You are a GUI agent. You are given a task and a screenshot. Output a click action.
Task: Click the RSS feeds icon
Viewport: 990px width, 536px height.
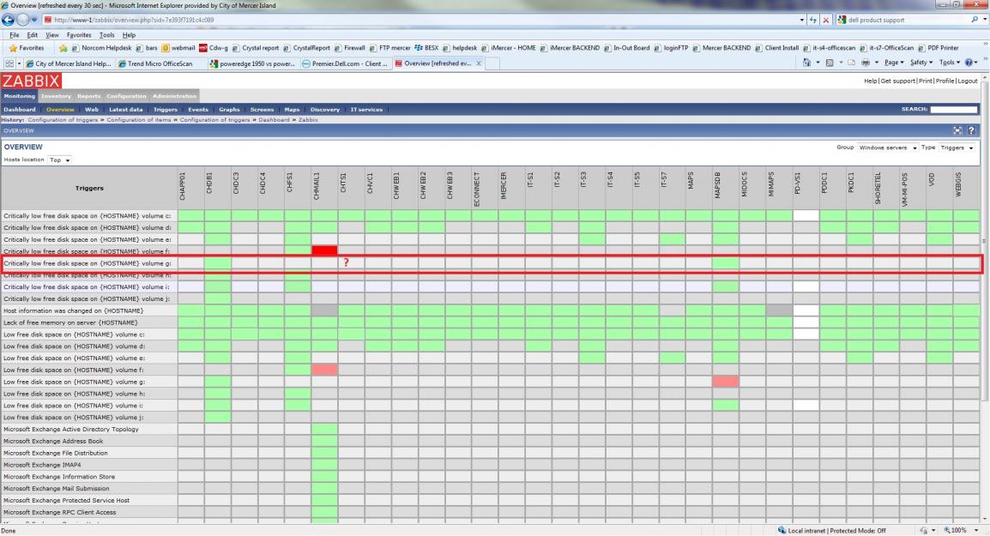829,63
